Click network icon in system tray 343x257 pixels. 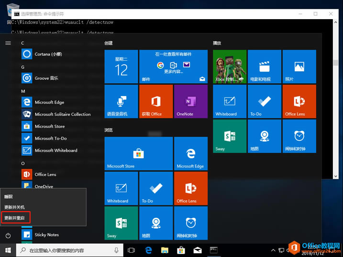click(x=281, y=250)
